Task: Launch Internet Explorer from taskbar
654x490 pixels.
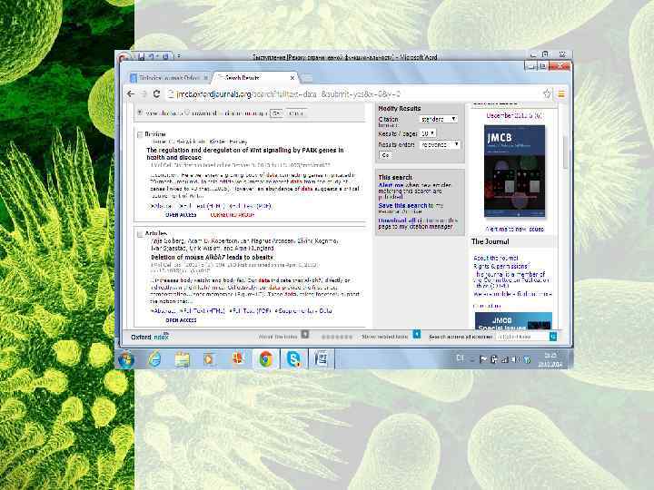Action: coord(154,358)
